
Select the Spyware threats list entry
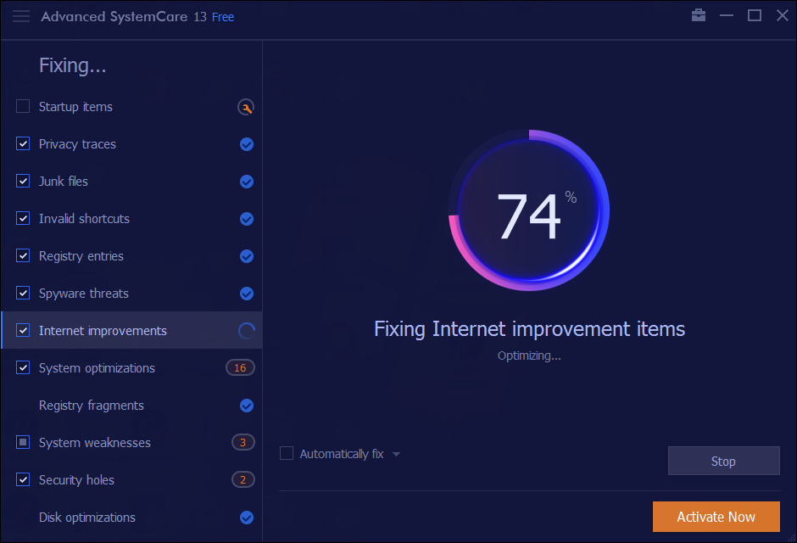131,294
